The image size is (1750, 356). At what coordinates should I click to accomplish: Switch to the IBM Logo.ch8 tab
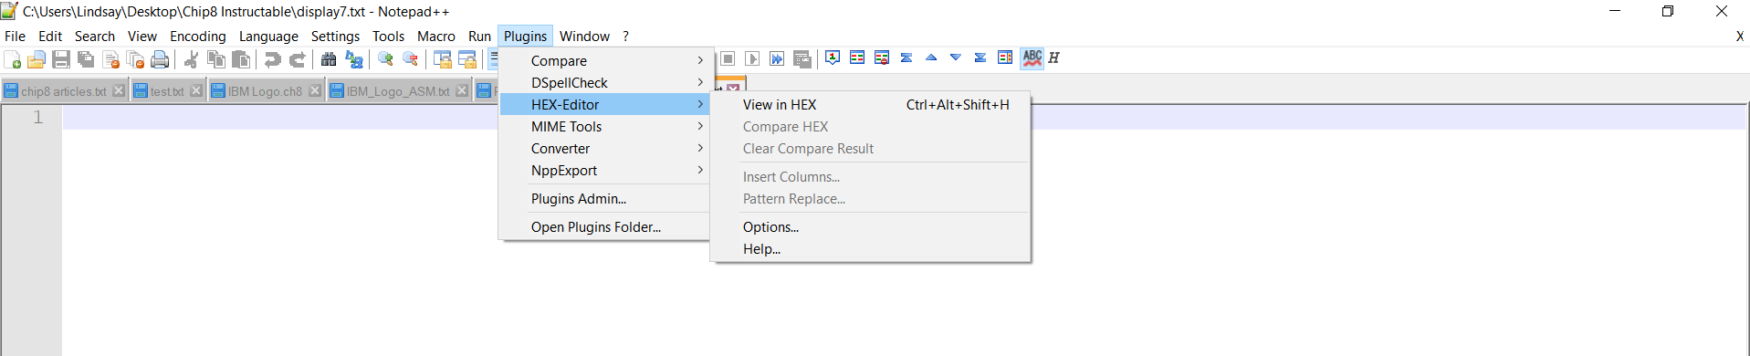click(265, 91)
